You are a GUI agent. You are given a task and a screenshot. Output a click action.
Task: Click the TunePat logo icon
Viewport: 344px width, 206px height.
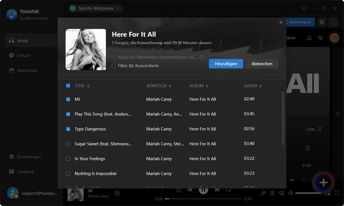pyautogui.click(x=12, y=15)
